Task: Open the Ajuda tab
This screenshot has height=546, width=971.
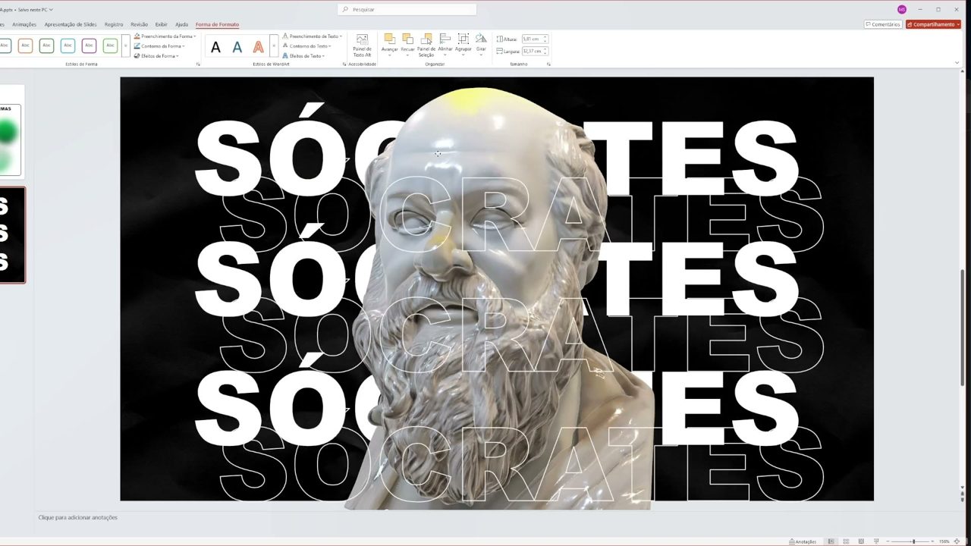Action: click(x=181, y=24)
